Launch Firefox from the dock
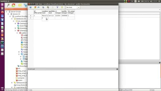 point(2,12)
